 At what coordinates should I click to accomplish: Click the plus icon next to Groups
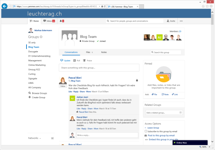click(x=41, y=37)
